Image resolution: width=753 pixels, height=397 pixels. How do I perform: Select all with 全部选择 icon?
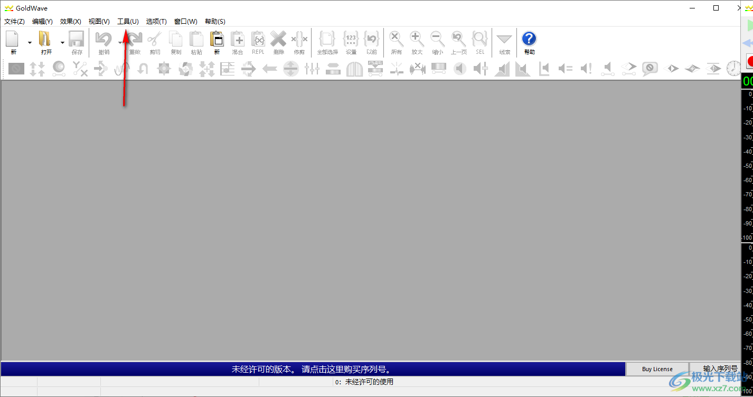click(x=327, y=42)
